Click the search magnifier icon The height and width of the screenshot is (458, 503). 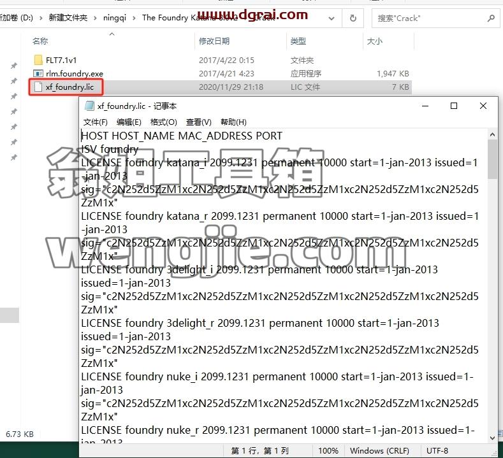click(x=491, y=18)
